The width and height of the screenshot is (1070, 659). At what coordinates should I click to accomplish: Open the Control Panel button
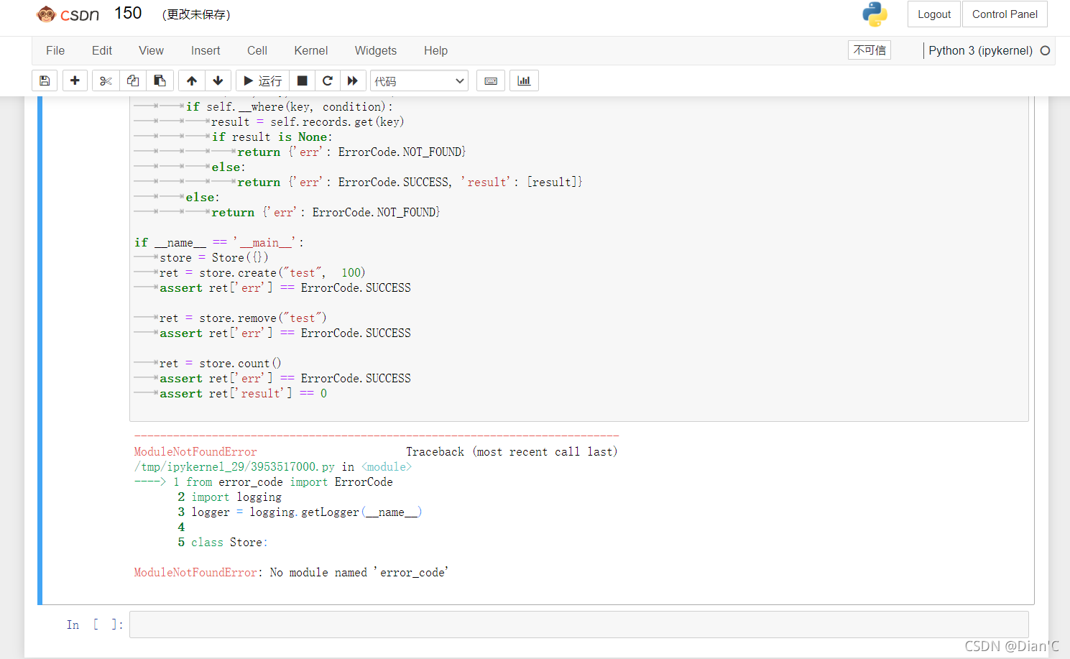pos(1005,14)
